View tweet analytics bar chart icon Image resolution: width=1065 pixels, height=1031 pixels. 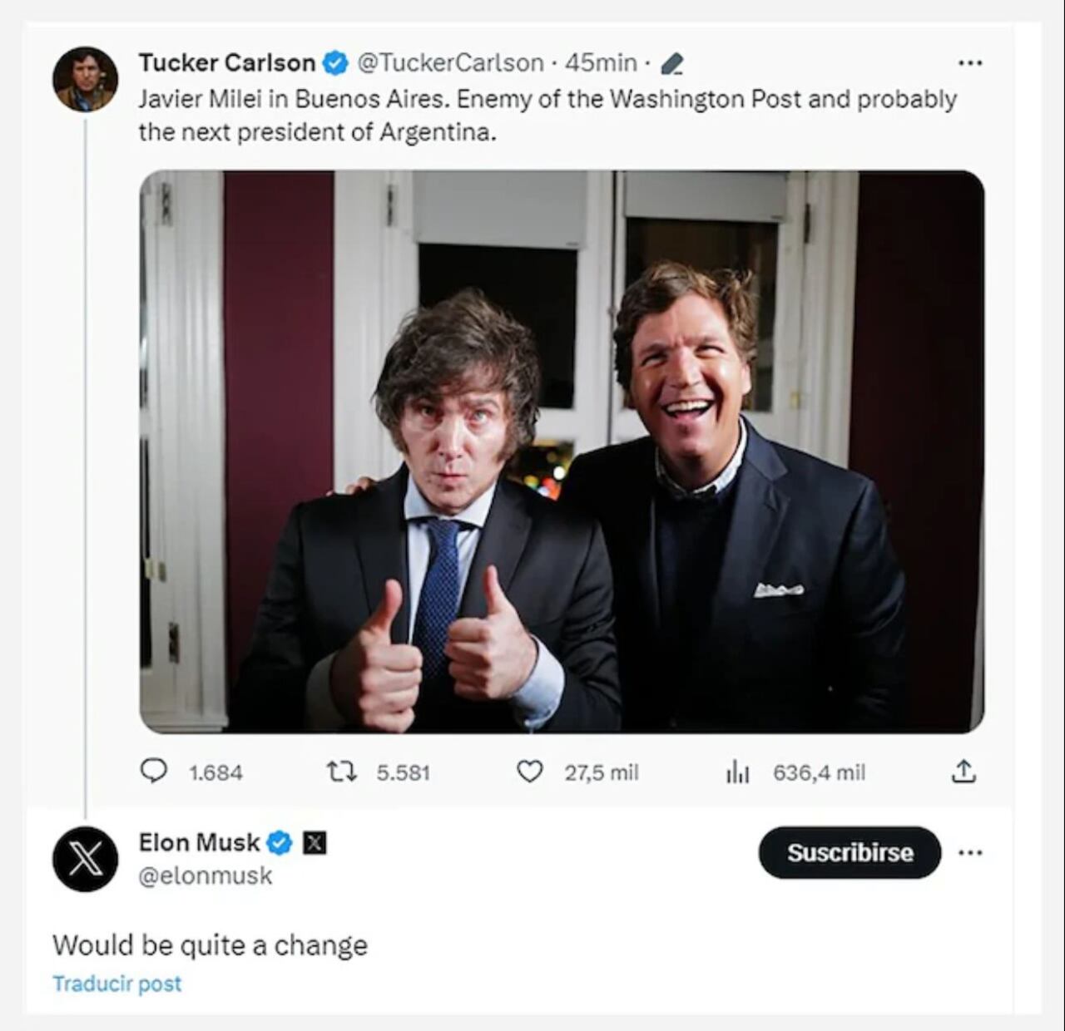[x=737, y=773]
